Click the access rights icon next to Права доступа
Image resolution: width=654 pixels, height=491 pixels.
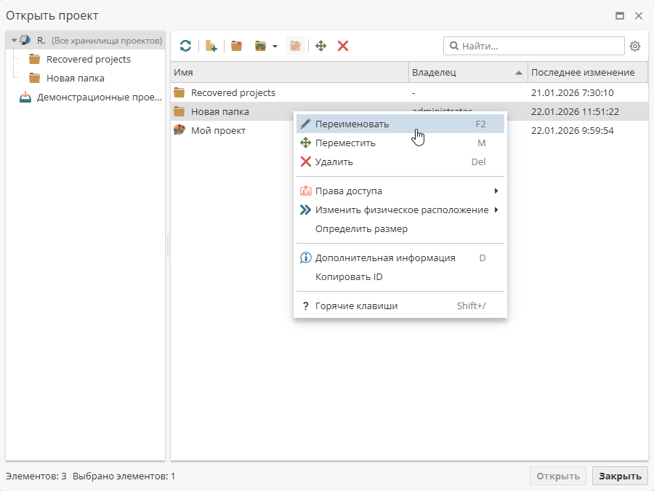tap(305, 191)
